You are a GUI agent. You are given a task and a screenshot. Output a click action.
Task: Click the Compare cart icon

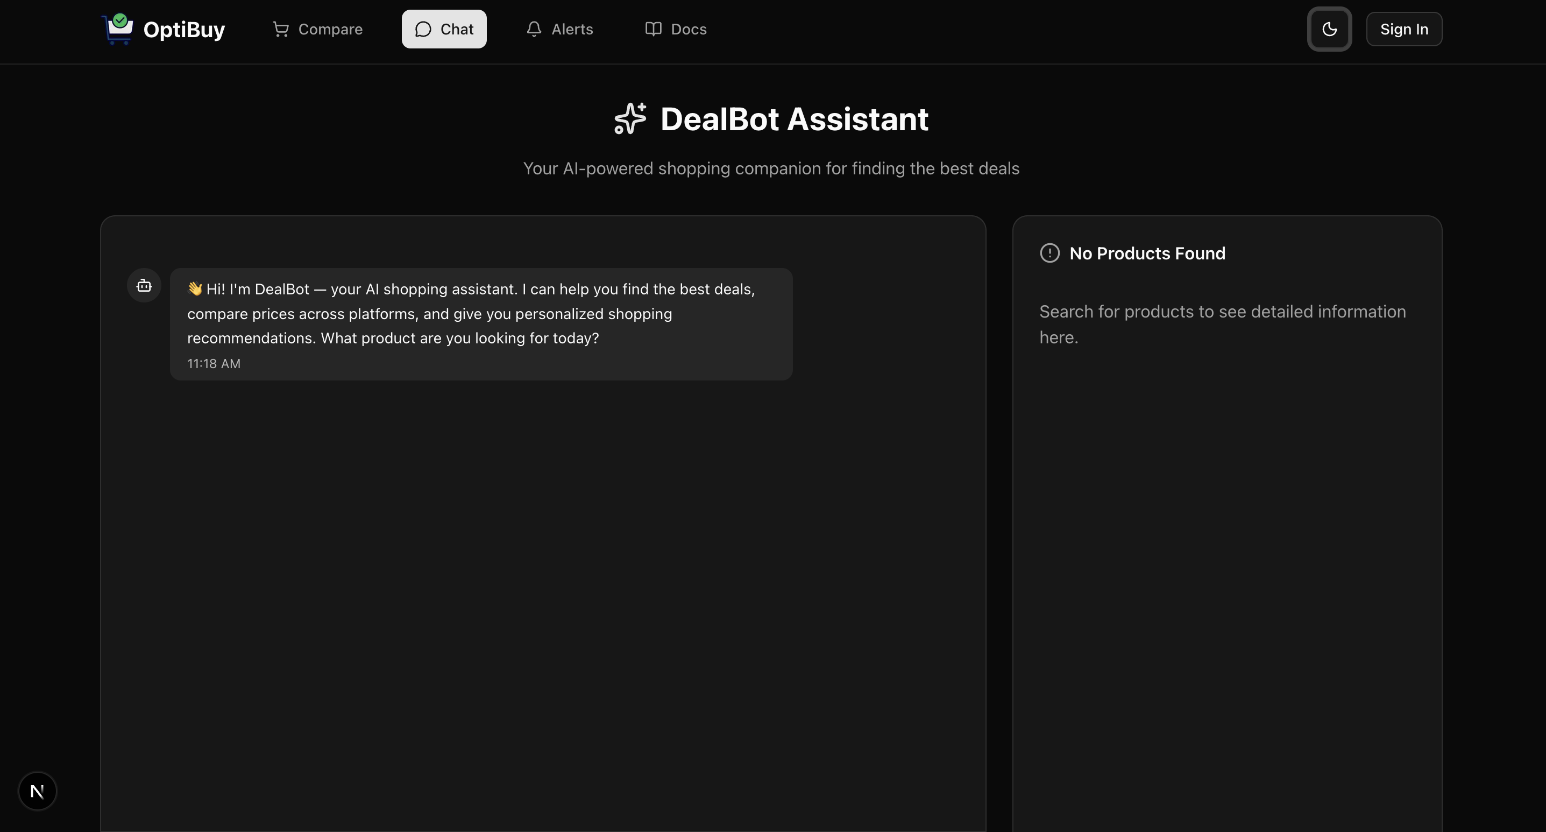[280, 29]
